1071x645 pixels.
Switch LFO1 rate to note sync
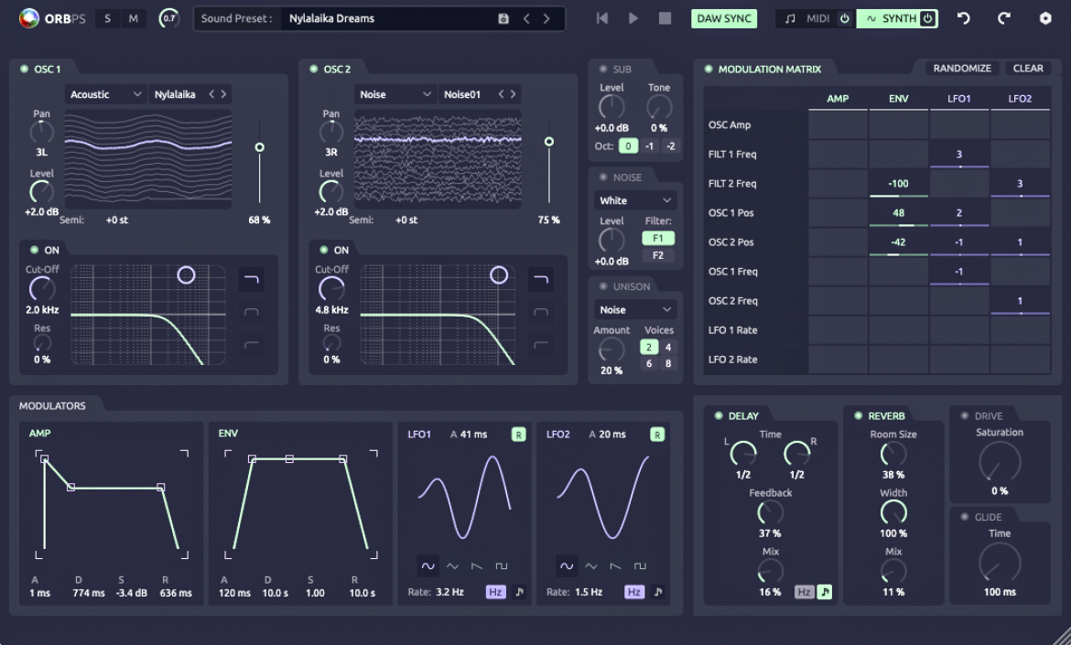tap(520, 592)
